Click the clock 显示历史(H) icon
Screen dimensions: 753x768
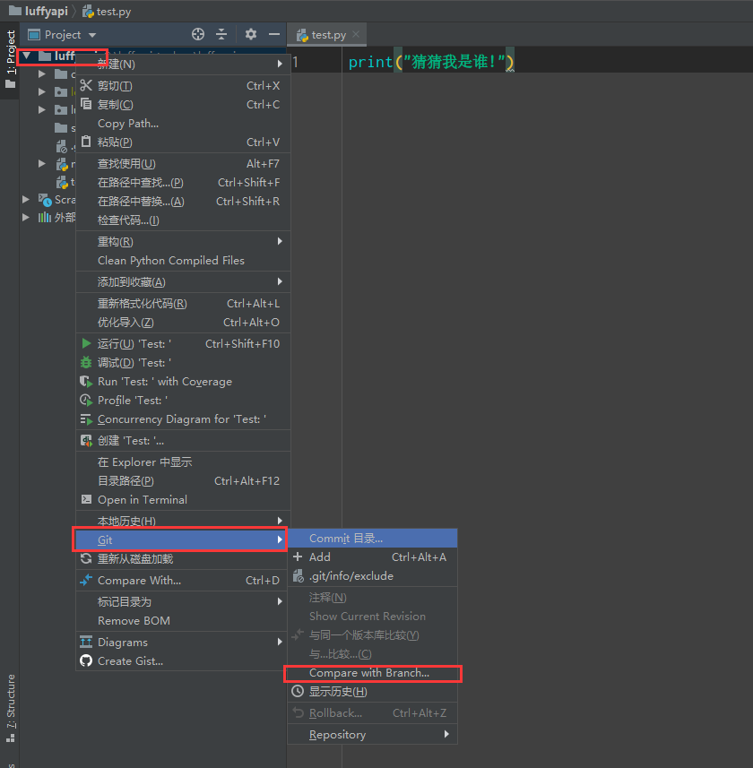pos(298,692)
